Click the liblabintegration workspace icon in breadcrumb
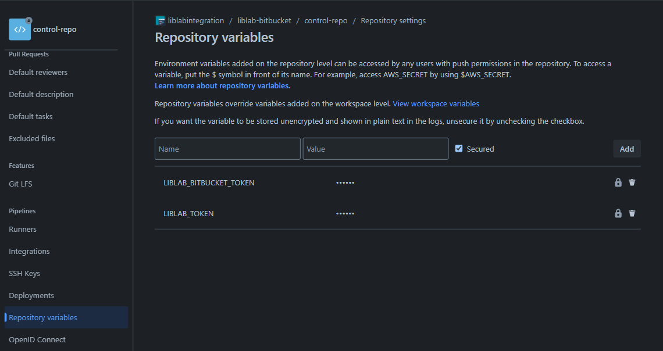 (x=160, y=20)
